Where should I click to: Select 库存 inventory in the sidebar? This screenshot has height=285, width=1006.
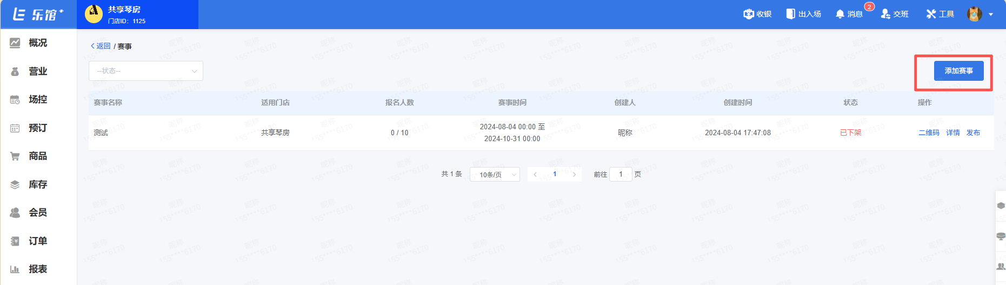point(37,185)
